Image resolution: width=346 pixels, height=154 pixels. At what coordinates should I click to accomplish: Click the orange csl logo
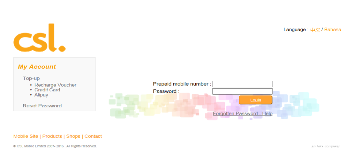40,38
